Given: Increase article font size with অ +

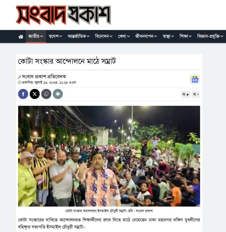Looking at the screenshot, I should pos(186,94).
